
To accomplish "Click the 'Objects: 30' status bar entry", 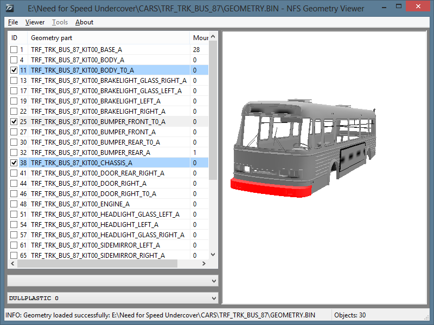I will pos(350,315).
